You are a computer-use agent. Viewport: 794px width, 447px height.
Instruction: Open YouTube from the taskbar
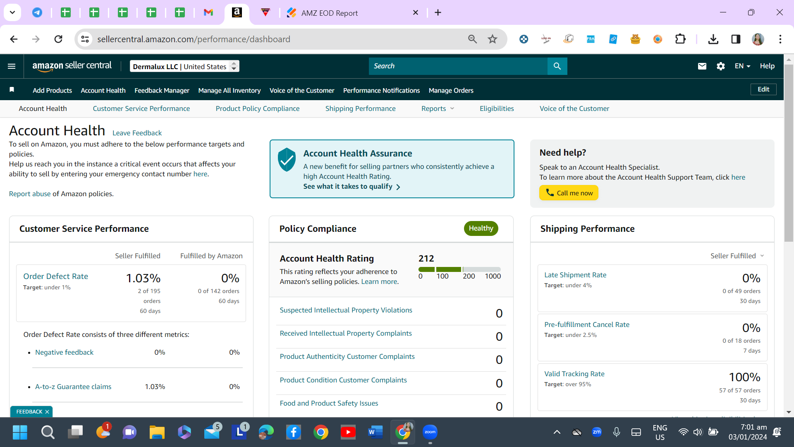coord(348,432)
